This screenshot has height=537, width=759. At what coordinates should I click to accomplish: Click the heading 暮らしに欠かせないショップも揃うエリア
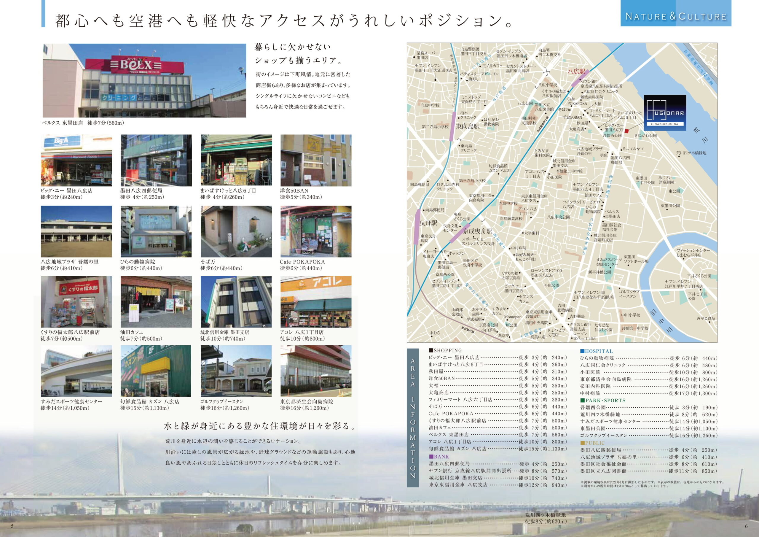click(x=299, y=54)
